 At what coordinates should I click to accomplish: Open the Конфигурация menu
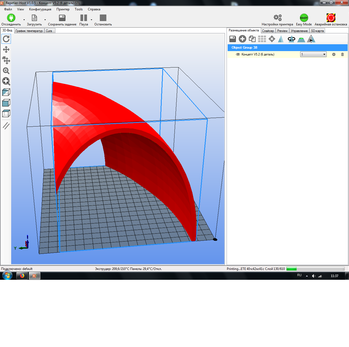[40, 9]
